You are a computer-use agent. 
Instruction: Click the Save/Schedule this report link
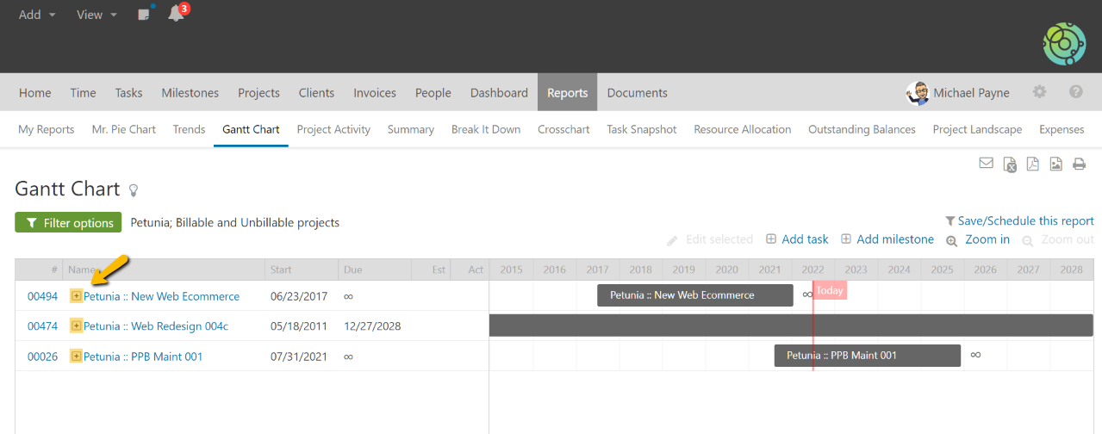[1019, 221]
